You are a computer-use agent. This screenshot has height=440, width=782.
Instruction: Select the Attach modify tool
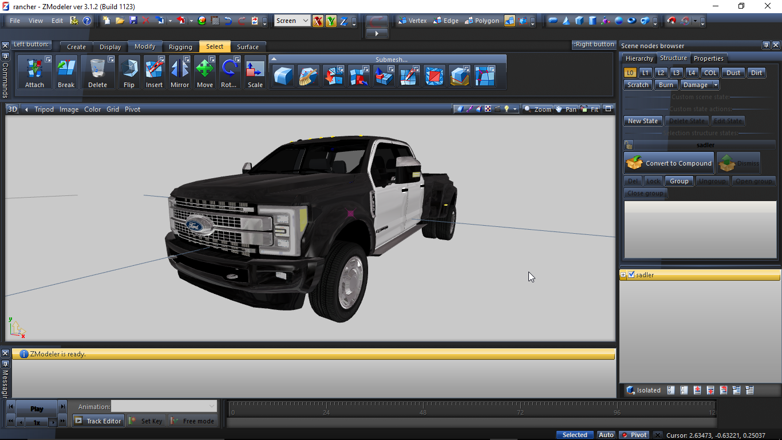point(34,72)
